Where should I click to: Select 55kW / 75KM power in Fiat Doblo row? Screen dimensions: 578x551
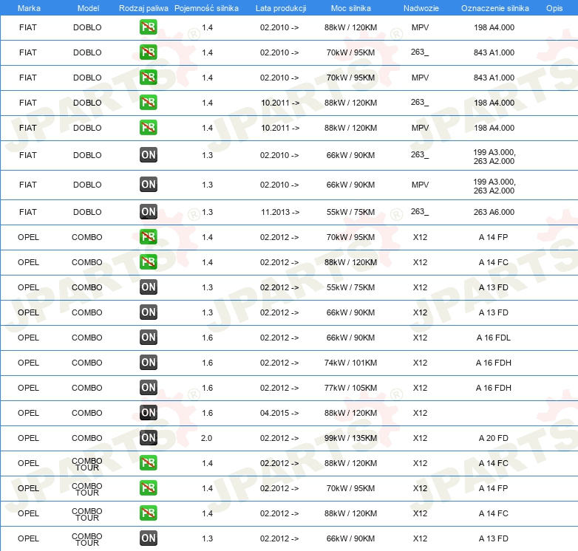click(350, 212)
